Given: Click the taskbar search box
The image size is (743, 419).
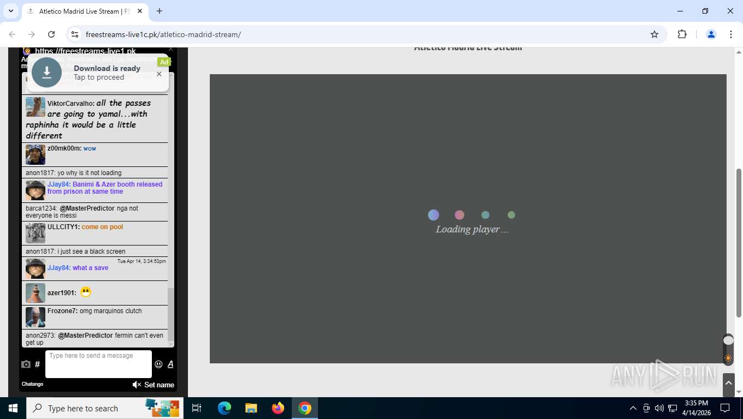Looking at the screenshot, I should click(x=105, y=408).
